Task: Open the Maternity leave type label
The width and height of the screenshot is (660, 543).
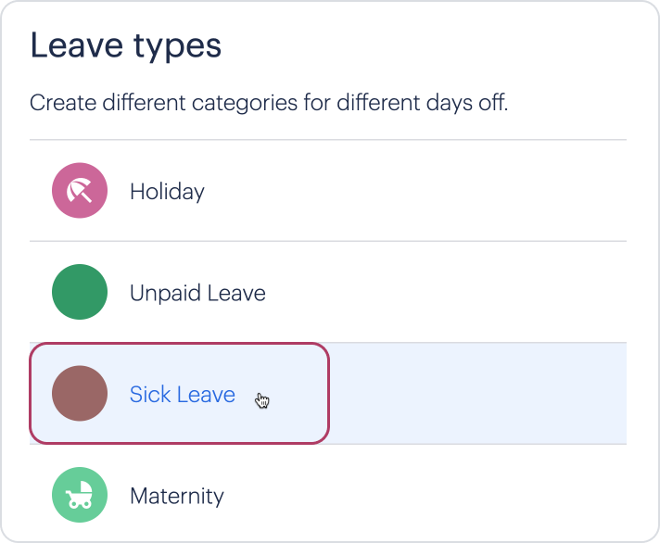Action: coord(177,496)
